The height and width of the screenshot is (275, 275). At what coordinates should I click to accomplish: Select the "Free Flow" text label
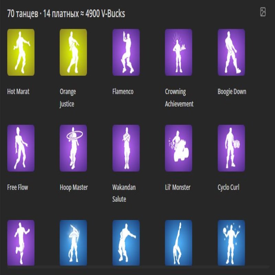(x=18, y=187)
